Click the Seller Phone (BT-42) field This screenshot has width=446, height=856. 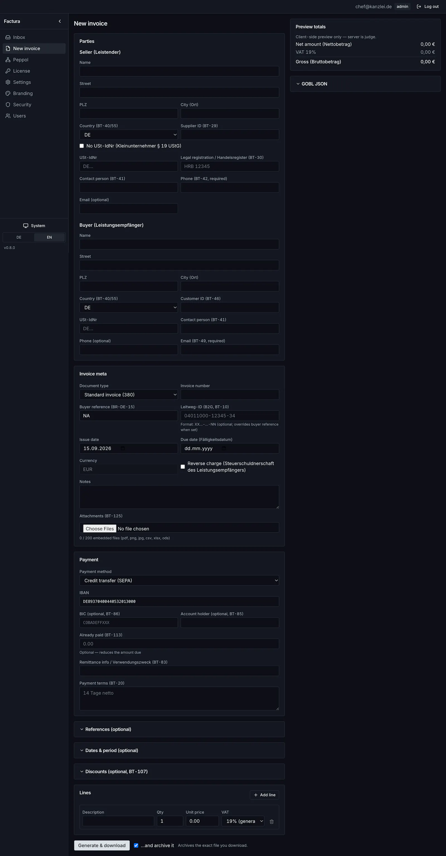[229, 187]
